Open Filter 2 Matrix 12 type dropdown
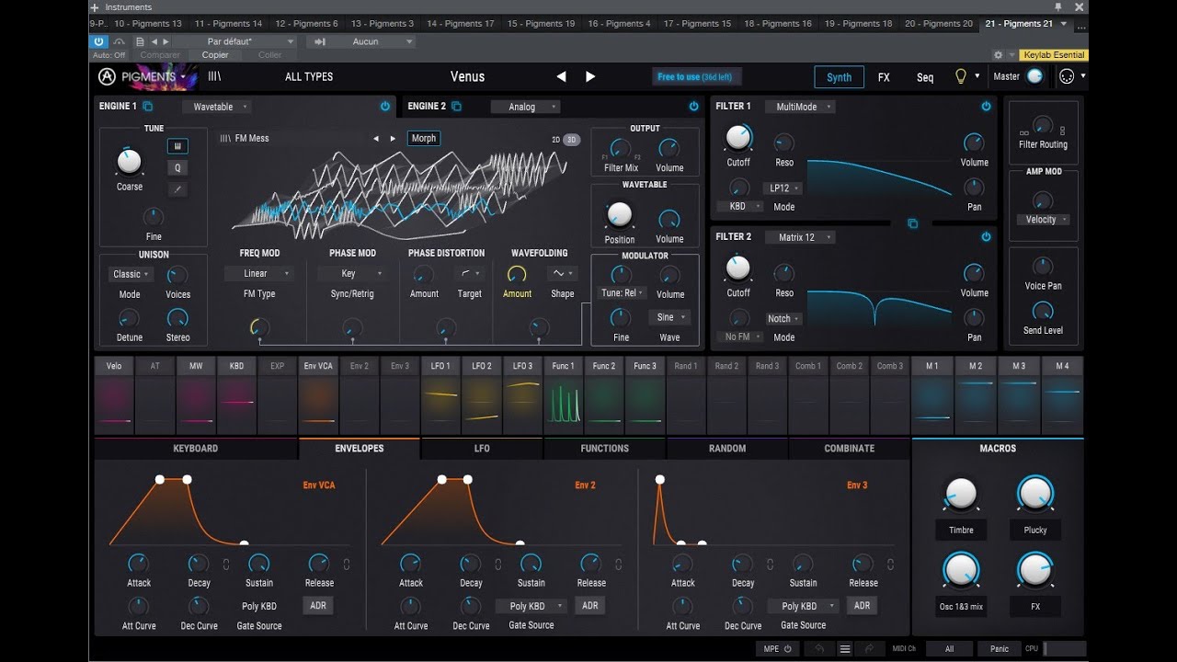Screen dimensions: 1177x662 pyautogui.click(x=800, y=237)
